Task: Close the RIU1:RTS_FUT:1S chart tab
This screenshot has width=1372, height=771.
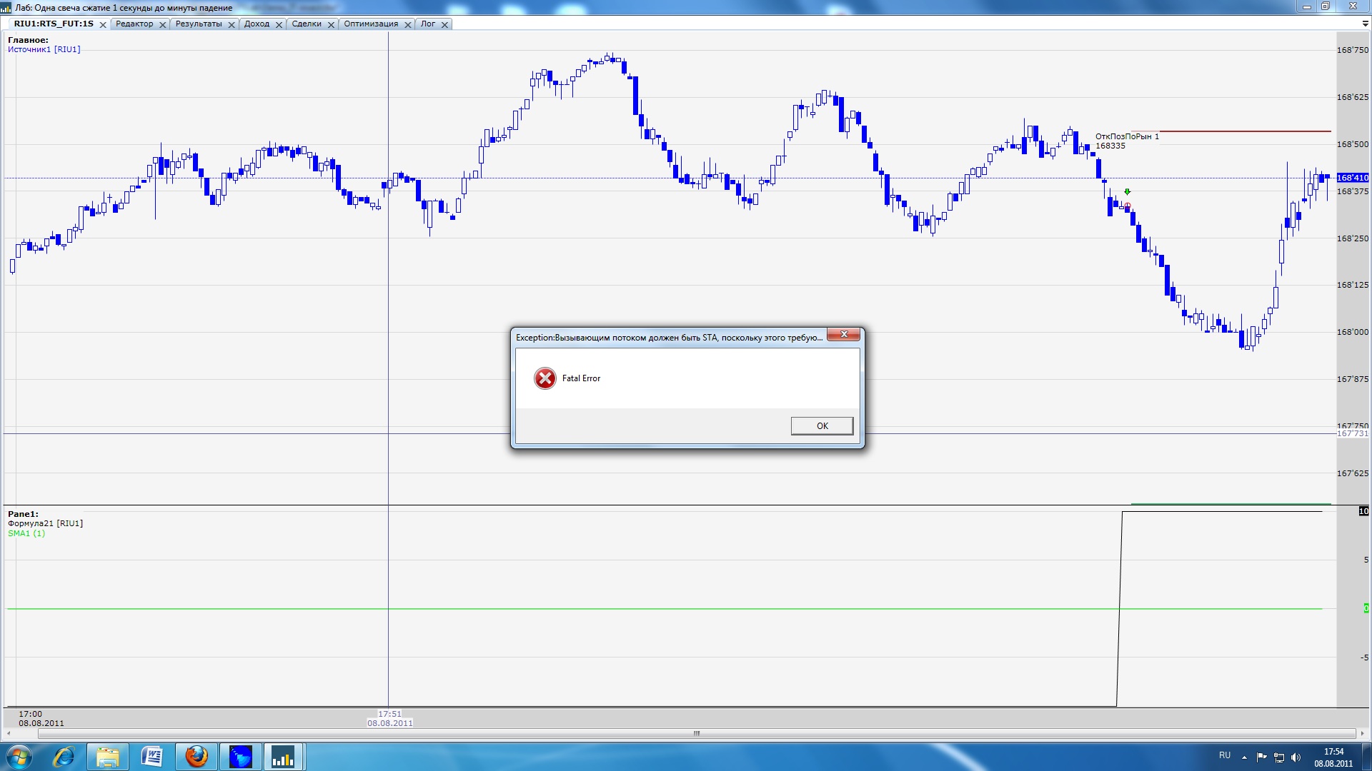Action: (x=103, y=24)
